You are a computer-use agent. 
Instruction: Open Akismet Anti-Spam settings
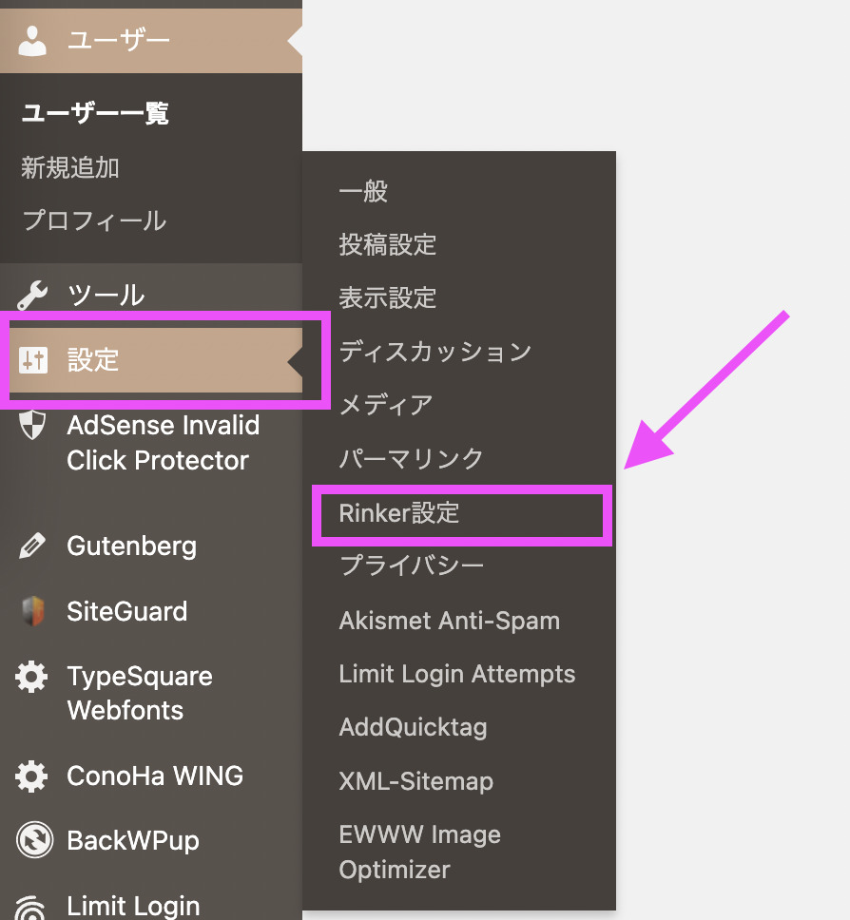(450, 621)
